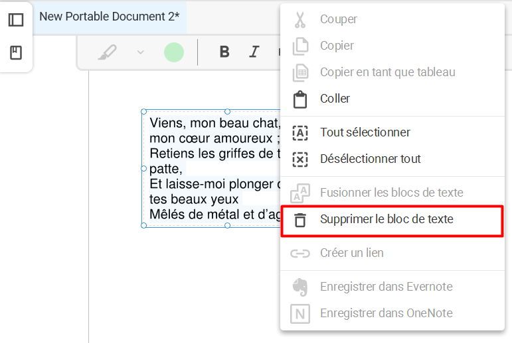The width and height of the screenshot is (512, 343).
Task: Click Supprimer le bloc de texte
Action: pyautogui.click(x=386, y=219)
